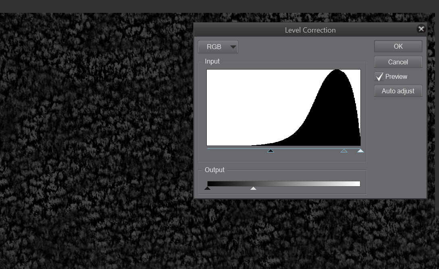Image resolution: width=439 pixels, height=269 pixels.
Task: Select a different channel from the RGB combo box
Action: point(218,47)
